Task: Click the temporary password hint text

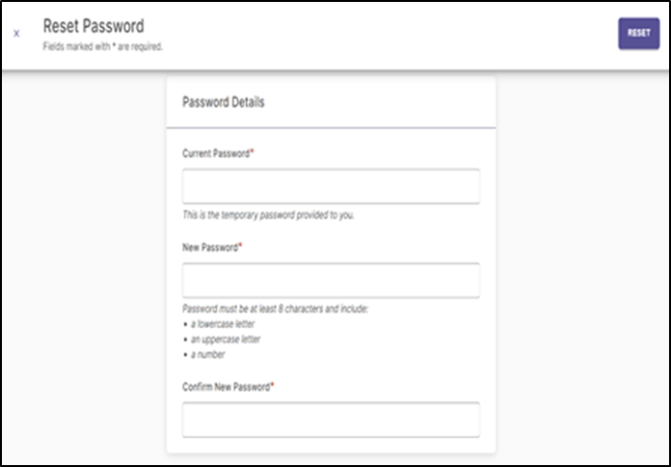Action: click(268, 215)
